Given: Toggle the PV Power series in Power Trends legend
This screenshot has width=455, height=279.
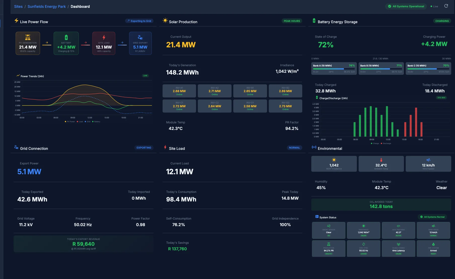Looking at the screenshot, I should (x=70, y=122).
